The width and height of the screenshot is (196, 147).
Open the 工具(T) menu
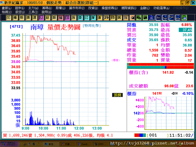pos(33,12)
